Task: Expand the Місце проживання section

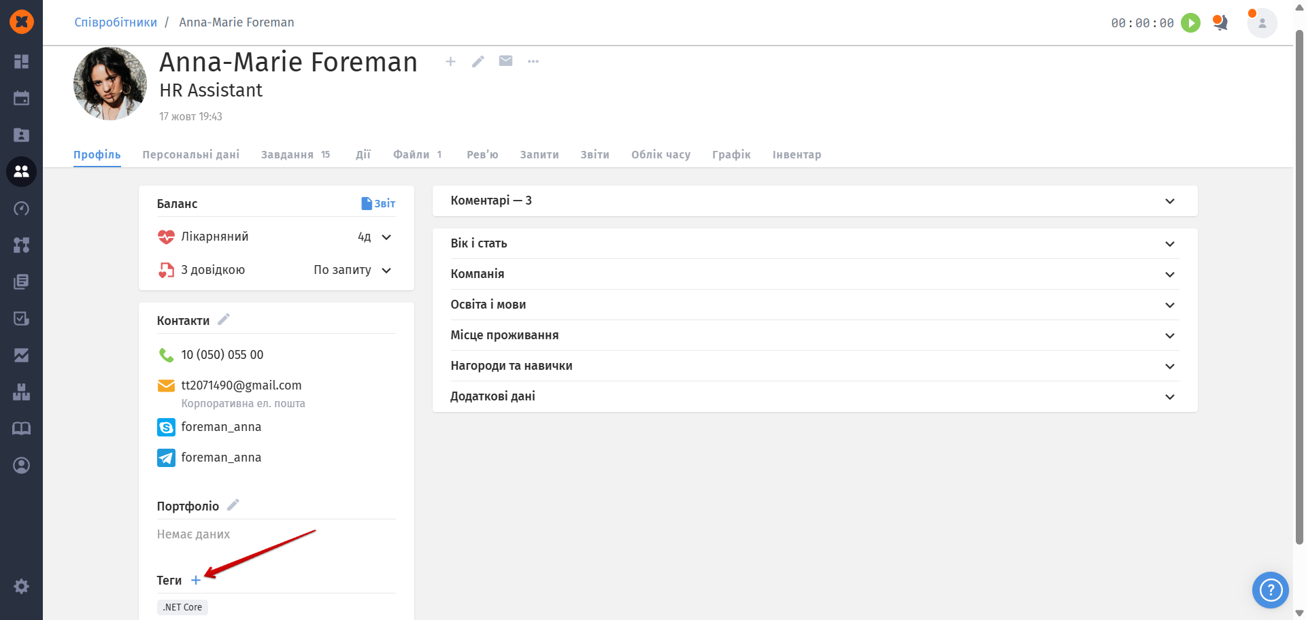Action: pyautogui.click(x=1169, y=336)
